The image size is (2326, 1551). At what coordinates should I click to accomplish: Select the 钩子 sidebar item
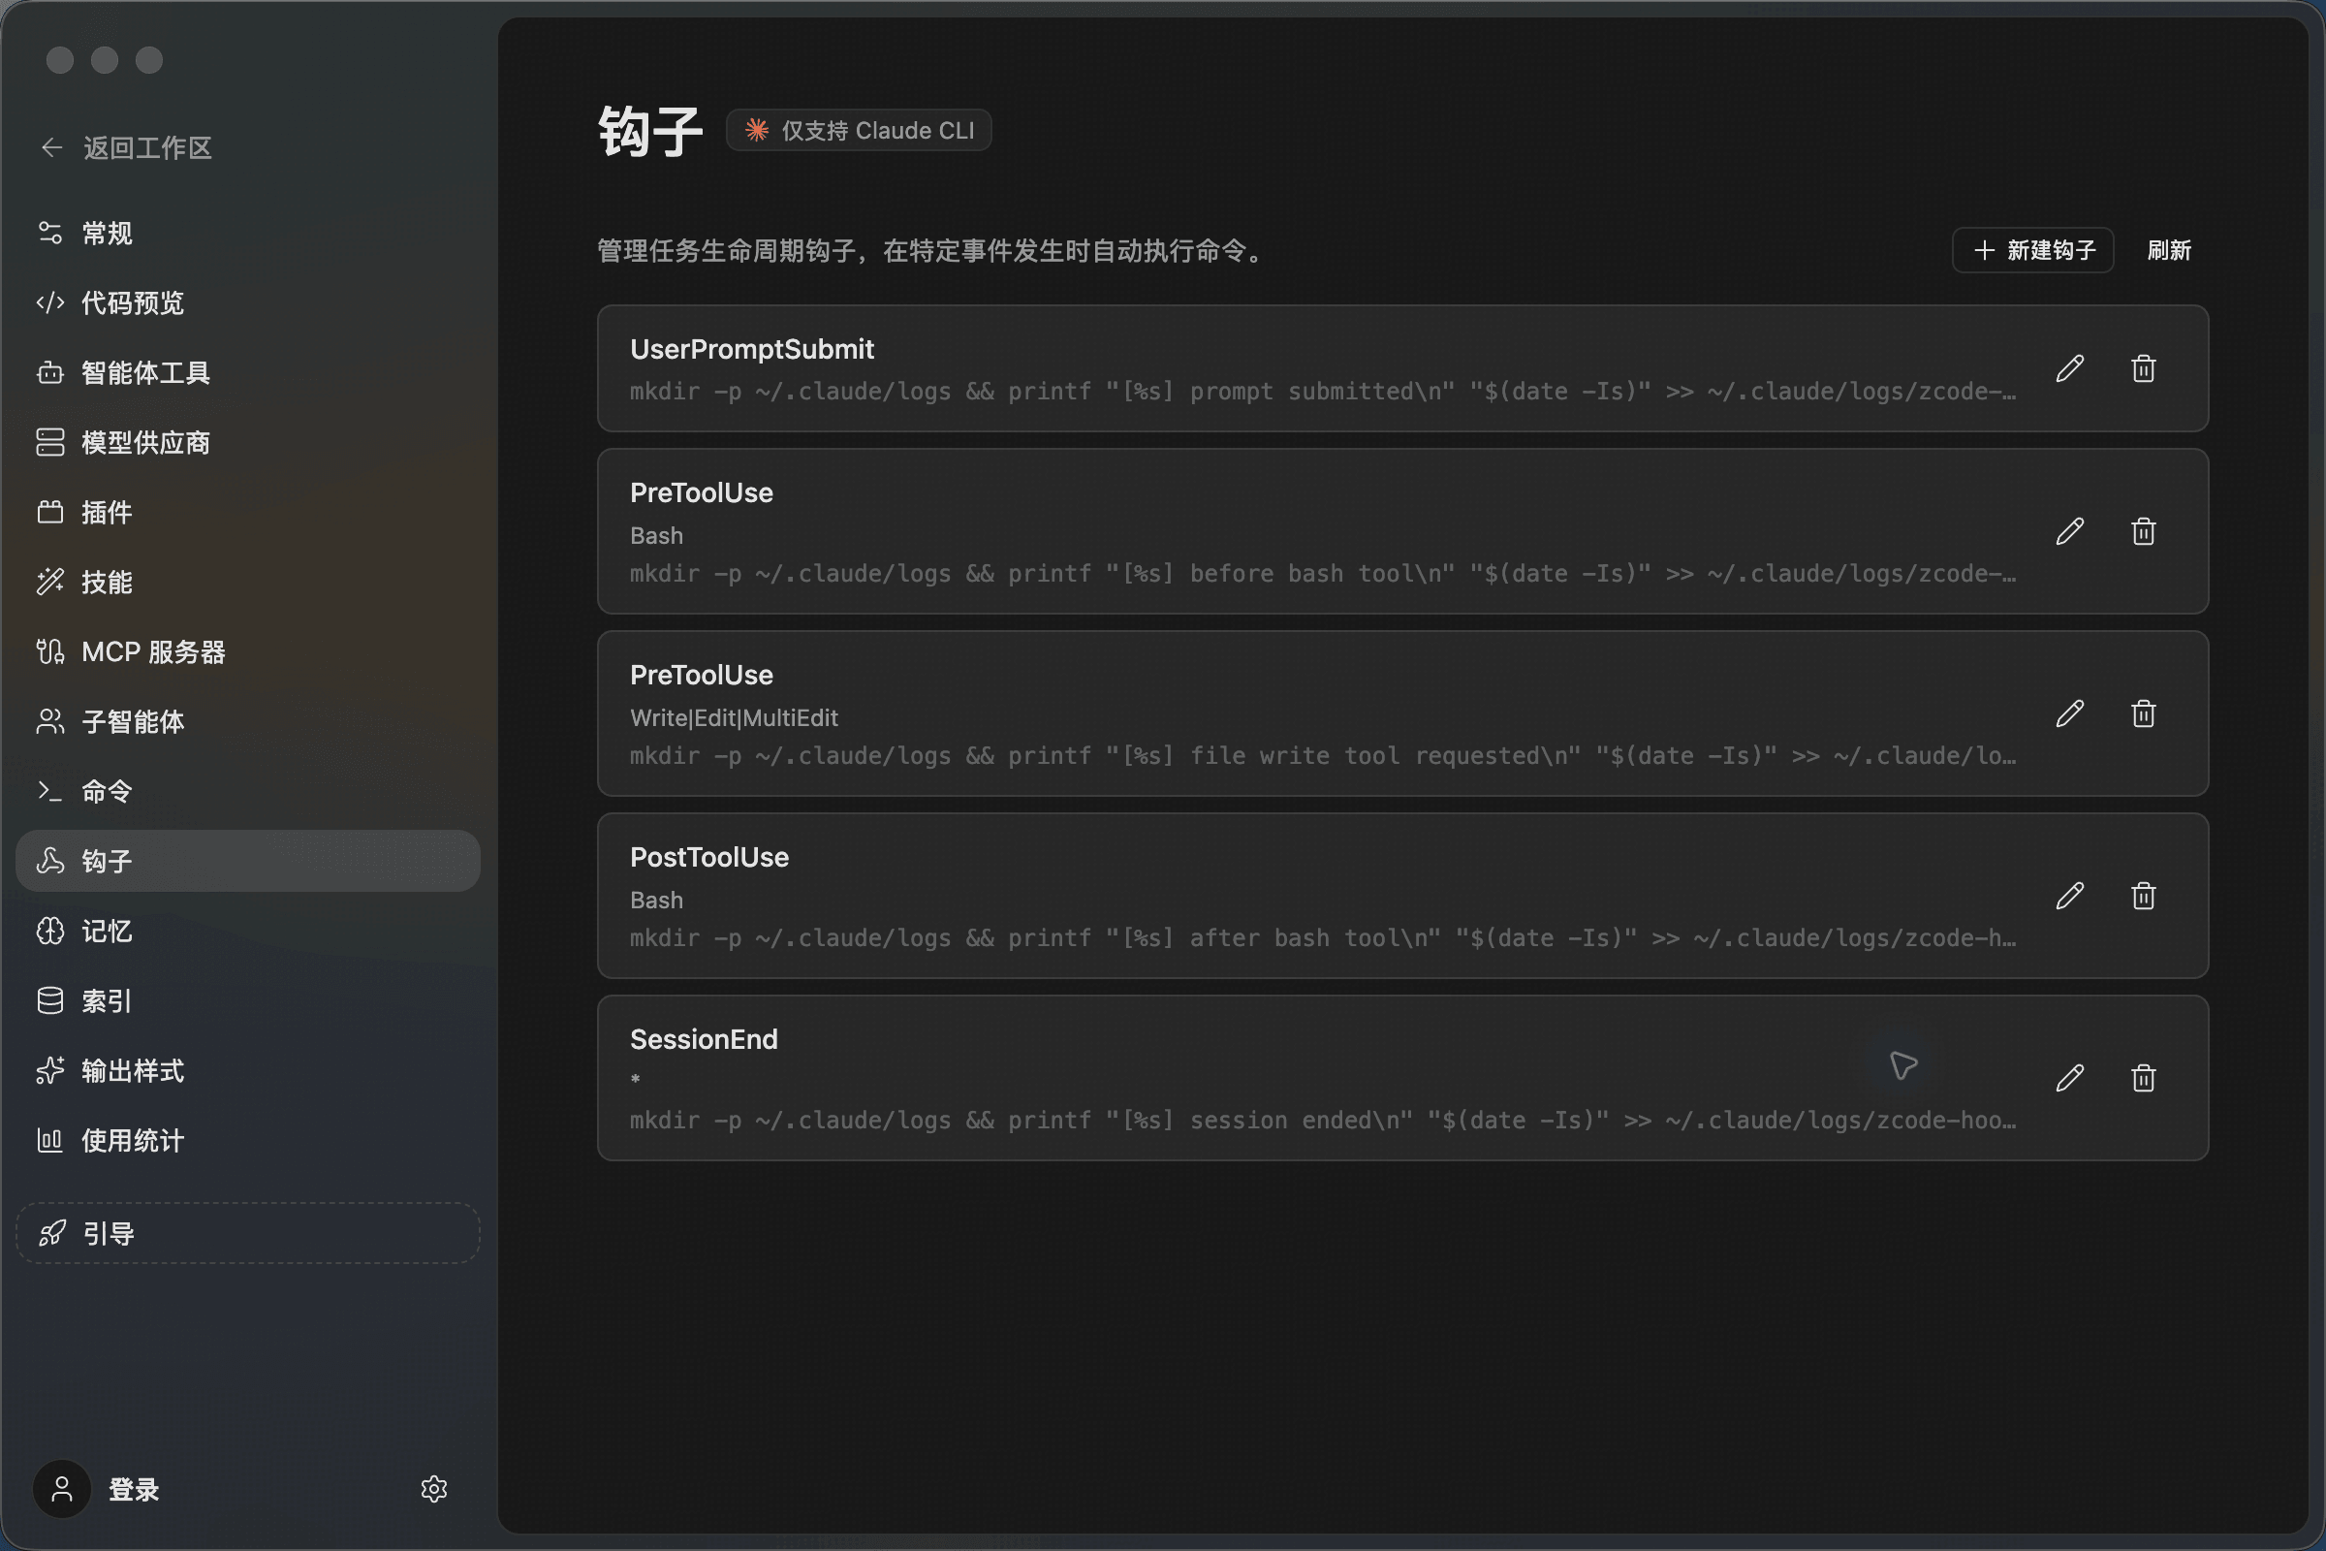(248, 861)
